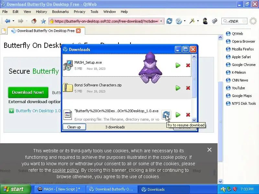Open the Help menu

coord(124,12)
